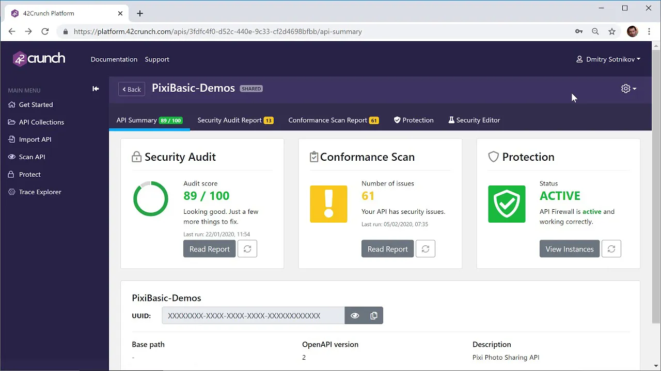The width and height of the screenshot is (661, 371).
Task: Click the Pixi Photo Sharing API description
Action: coord(506,357)
